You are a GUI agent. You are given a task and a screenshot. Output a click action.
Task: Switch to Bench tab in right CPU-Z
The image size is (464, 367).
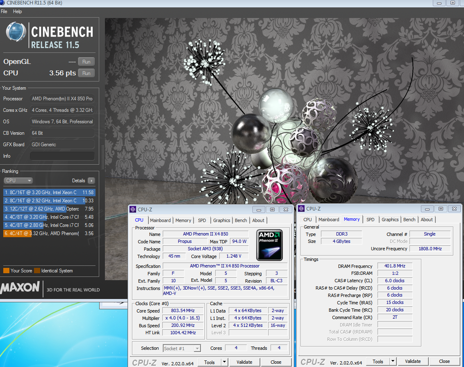409,220
